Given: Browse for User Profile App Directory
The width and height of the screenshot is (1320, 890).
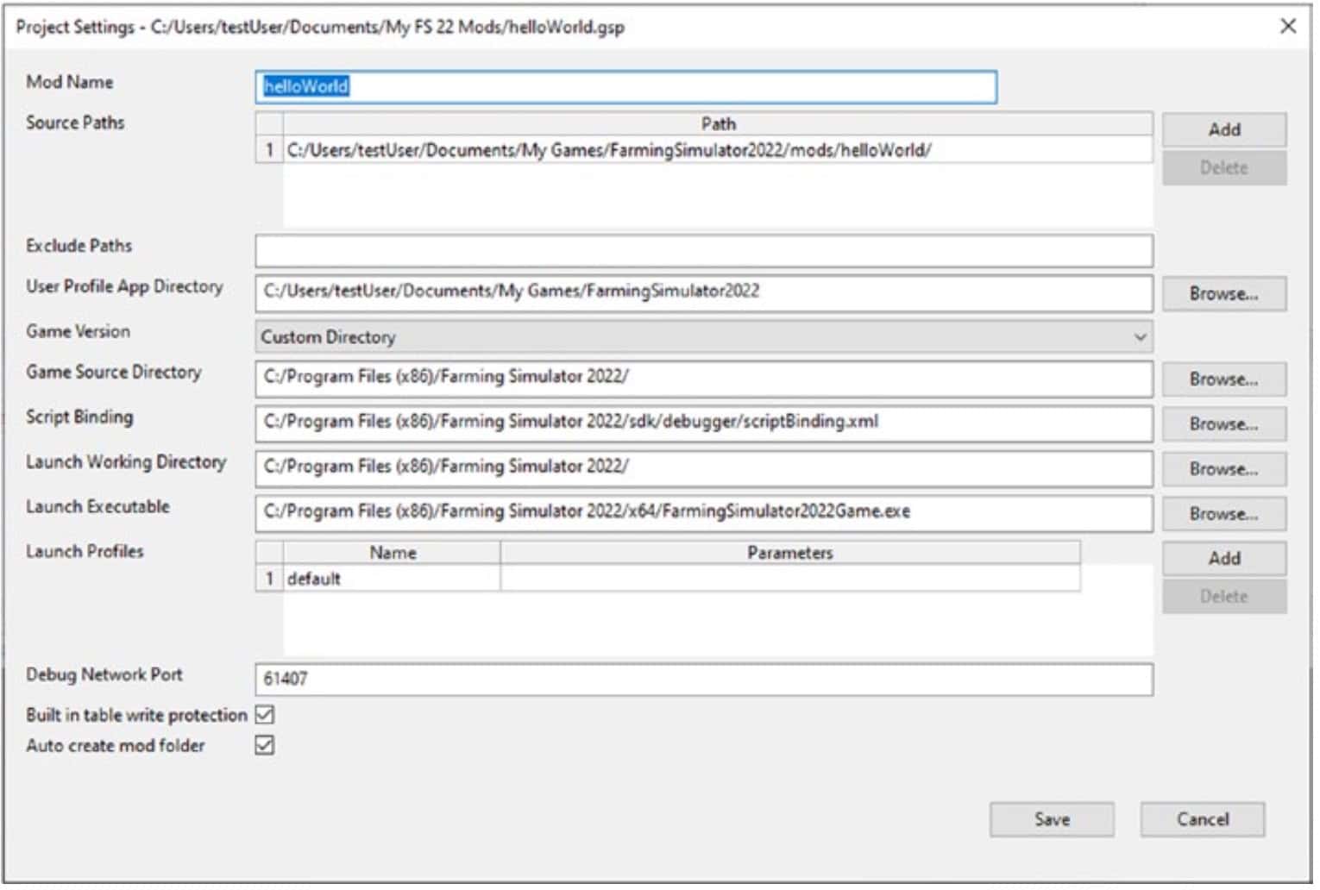Looking at the screenshot, I should point(1223,293).
